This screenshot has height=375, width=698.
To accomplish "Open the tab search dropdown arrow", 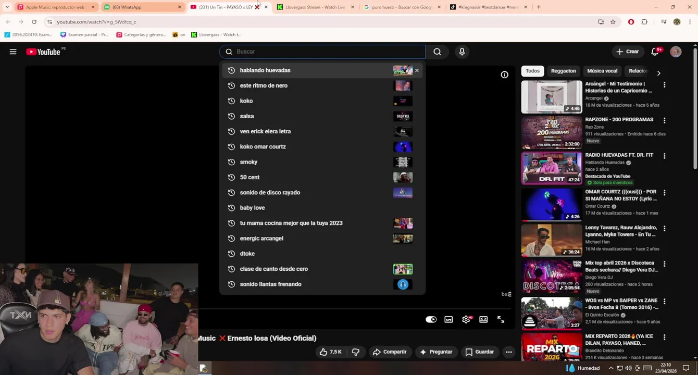I will (x=7, y=7).
